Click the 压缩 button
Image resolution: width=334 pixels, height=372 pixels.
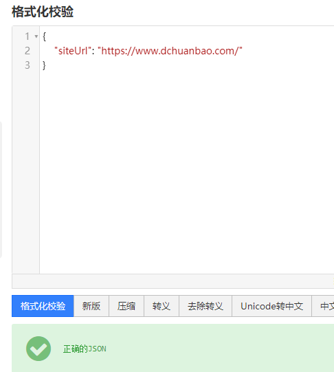pyautogui.click(x=126, y=306)
